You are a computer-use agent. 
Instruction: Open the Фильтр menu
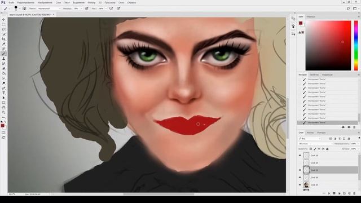[x=91, y=2]
